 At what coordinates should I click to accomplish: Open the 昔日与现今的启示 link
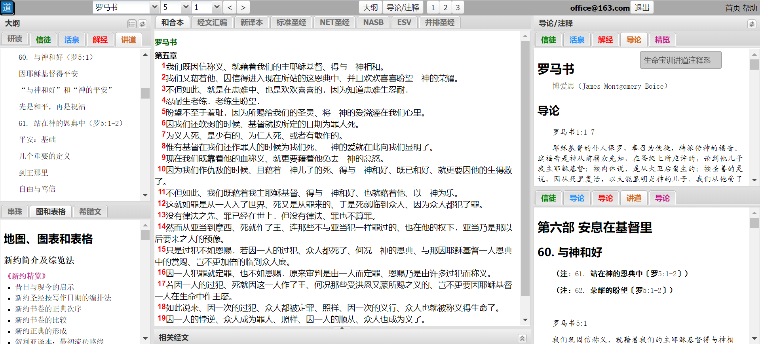45,287
